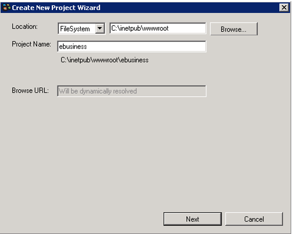Click 'Will be dynamically resolved' placeholder text
Screen dimensions: 293x234
coord(98,91)
